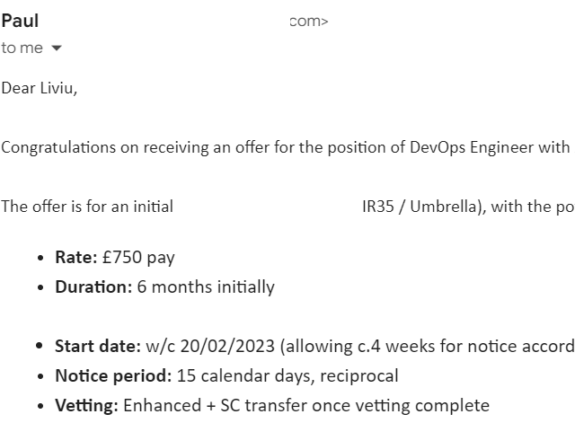This screenshot has height=423, width=575.
Task: Click the bold "Vetting:" label
Action: (86, 406)
